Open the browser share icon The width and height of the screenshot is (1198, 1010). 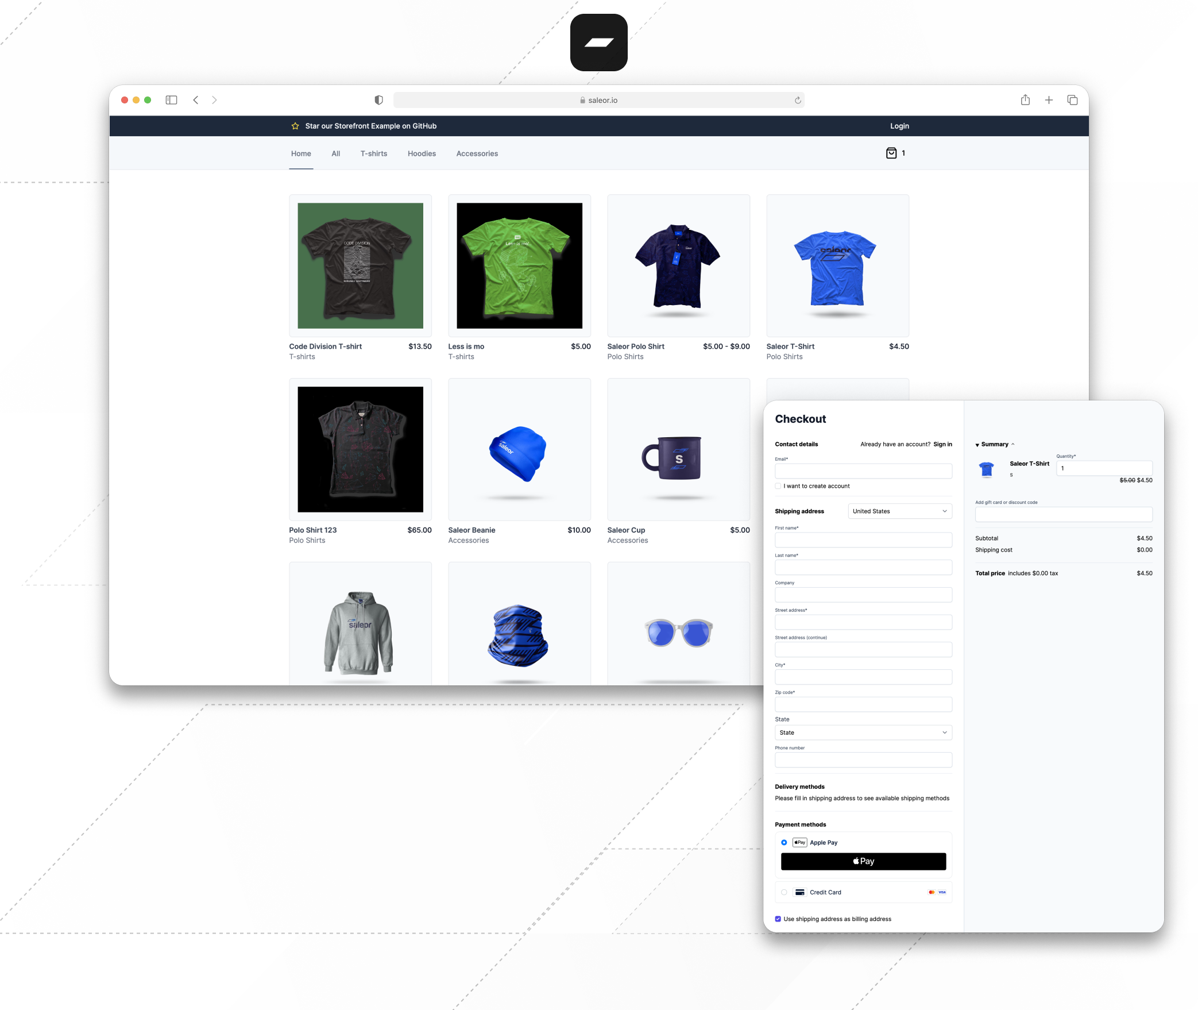point(1025,100)
